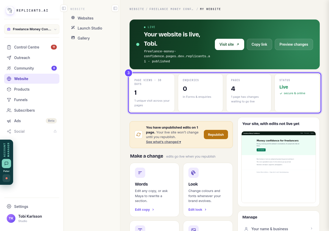Collapse the main sidebar panel toggle
The width and height of the screenshot is (329, 231).
point(64,8)
